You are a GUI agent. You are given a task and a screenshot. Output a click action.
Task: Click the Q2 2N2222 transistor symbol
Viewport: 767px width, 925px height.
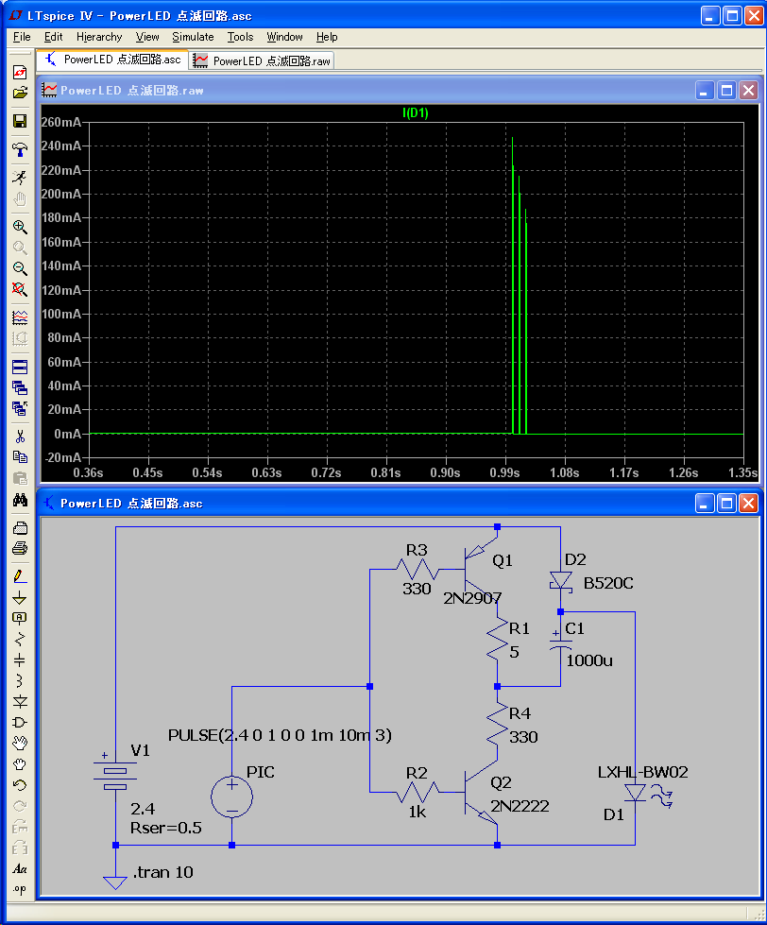point(481,794)
